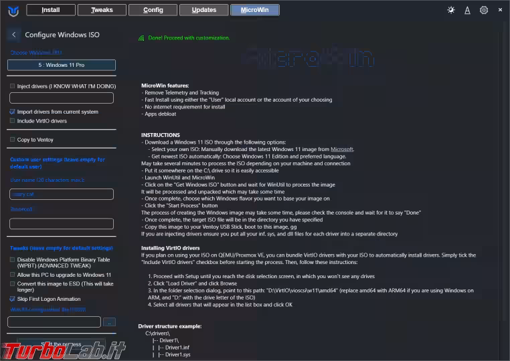Open the Install tab
The height and width of the screenshot is (361, 510).
tap(51, 10)
